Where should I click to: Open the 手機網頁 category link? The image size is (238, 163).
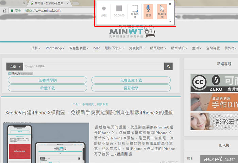88,104
